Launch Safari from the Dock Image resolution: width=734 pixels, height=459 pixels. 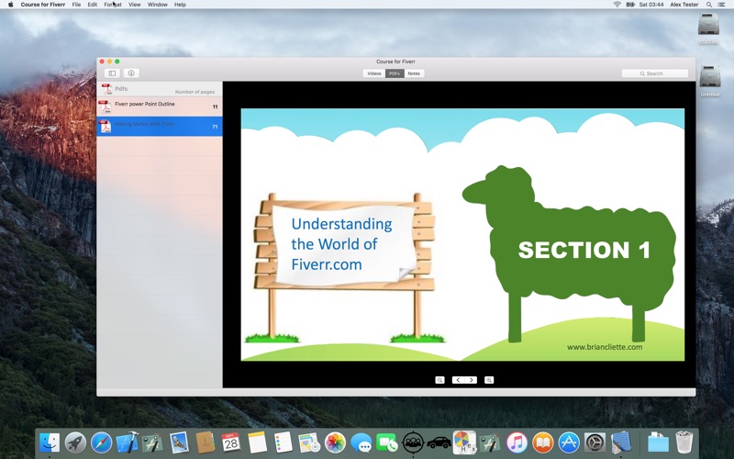[101, 442]
